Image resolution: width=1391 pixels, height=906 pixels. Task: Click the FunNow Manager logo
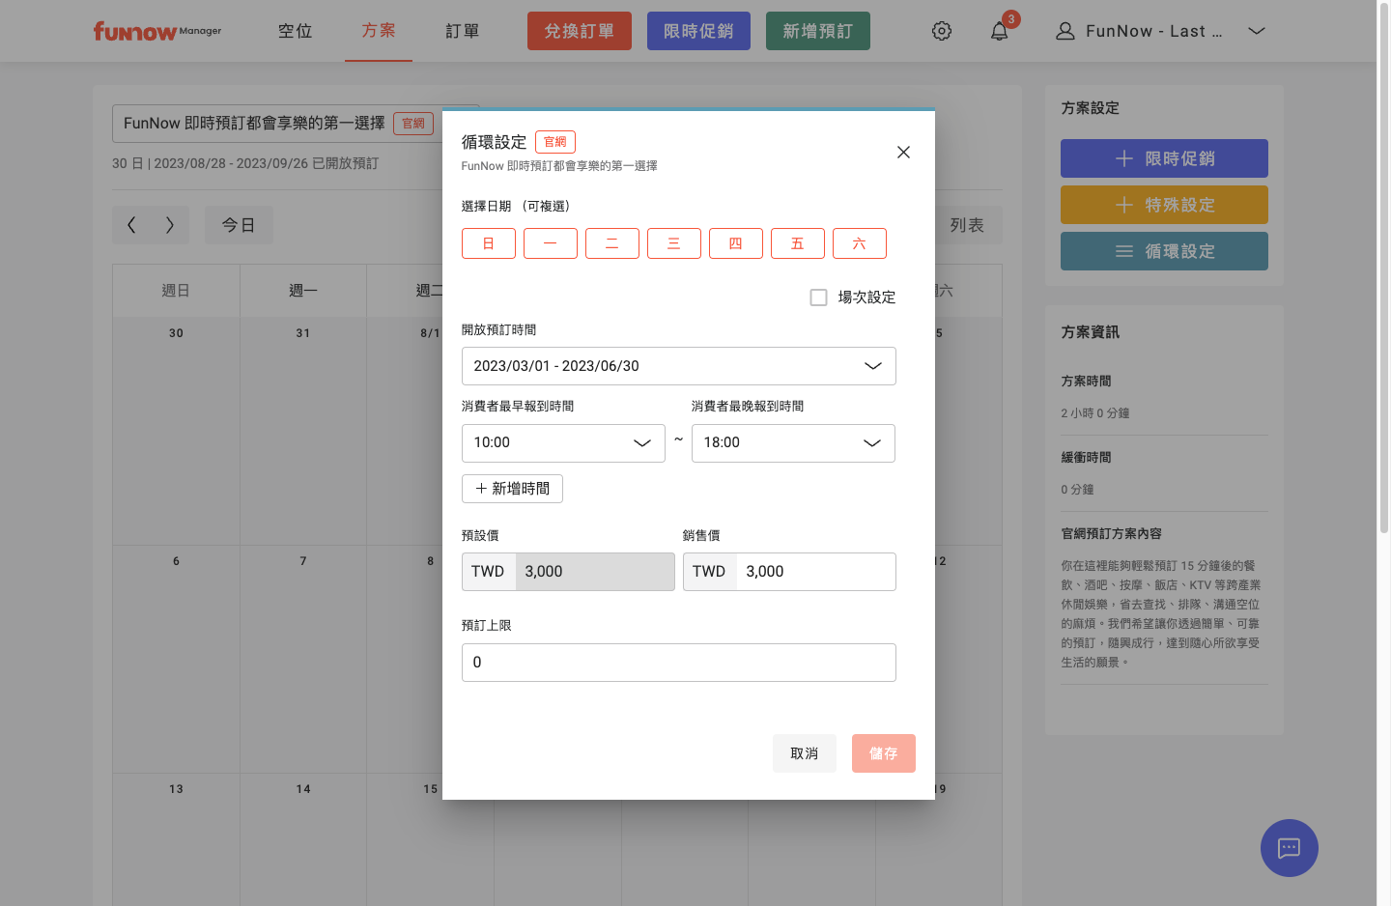[157, 31]
